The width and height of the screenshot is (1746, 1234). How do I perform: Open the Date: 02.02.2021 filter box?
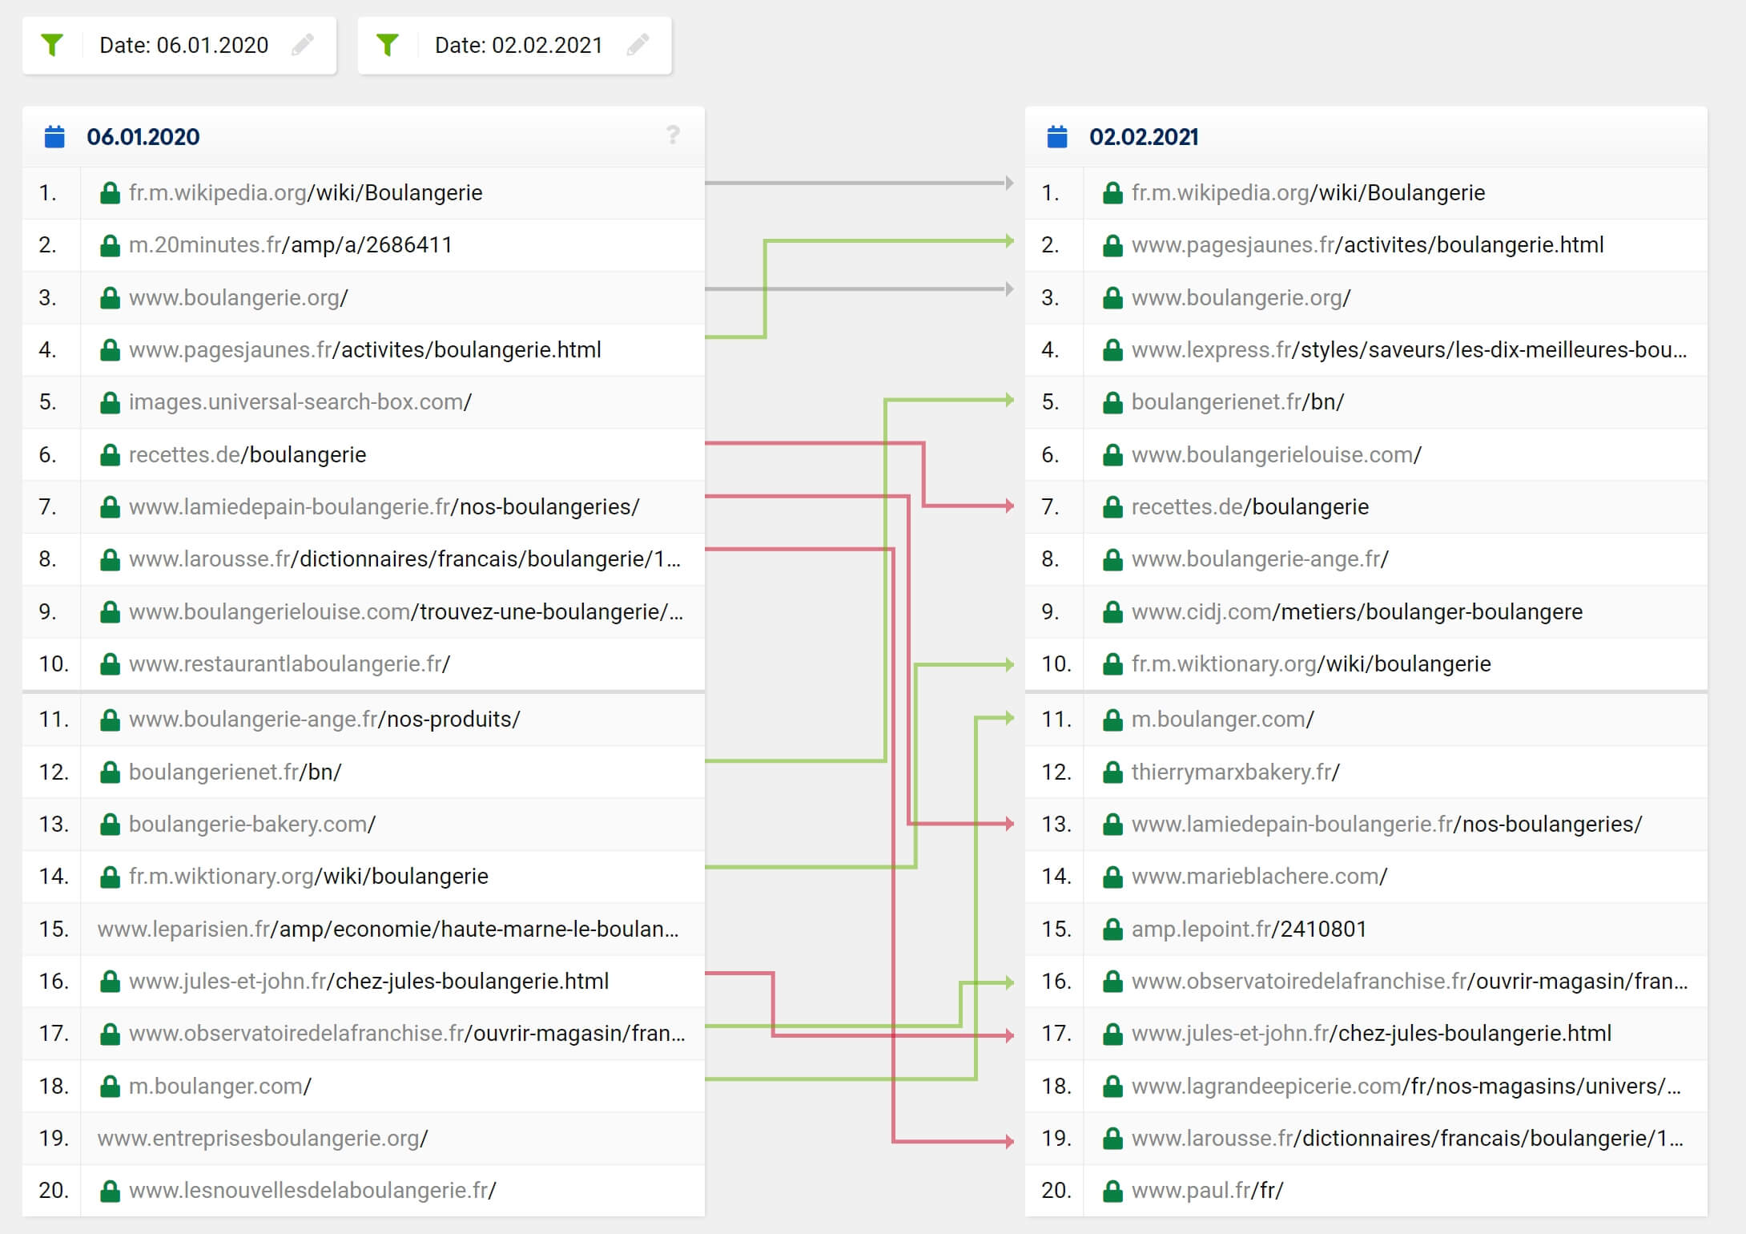tap(515, 46)
